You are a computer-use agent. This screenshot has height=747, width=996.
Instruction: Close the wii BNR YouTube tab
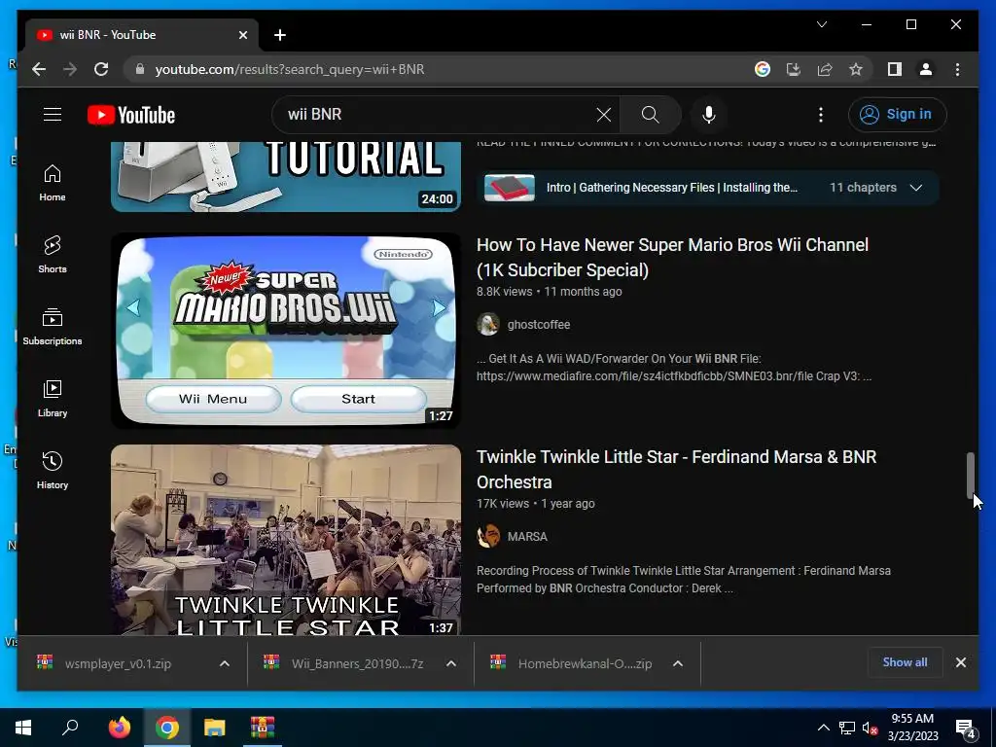tap(242, 35)
